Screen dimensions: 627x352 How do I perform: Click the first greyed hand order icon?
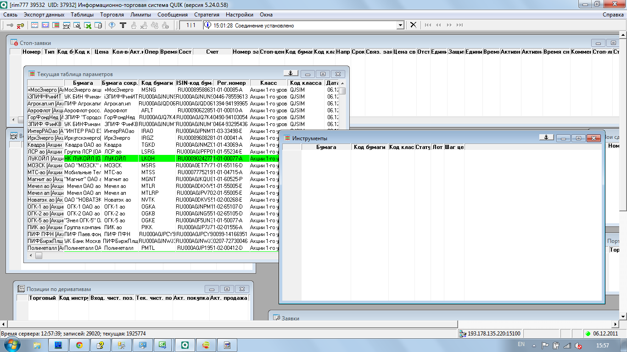(134, 25)
